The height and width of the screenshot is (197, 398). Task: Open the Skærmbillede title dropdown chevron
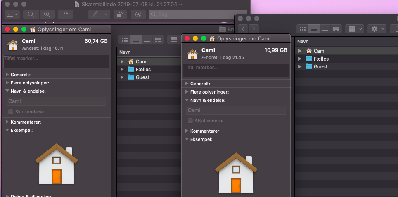(181, 4)
